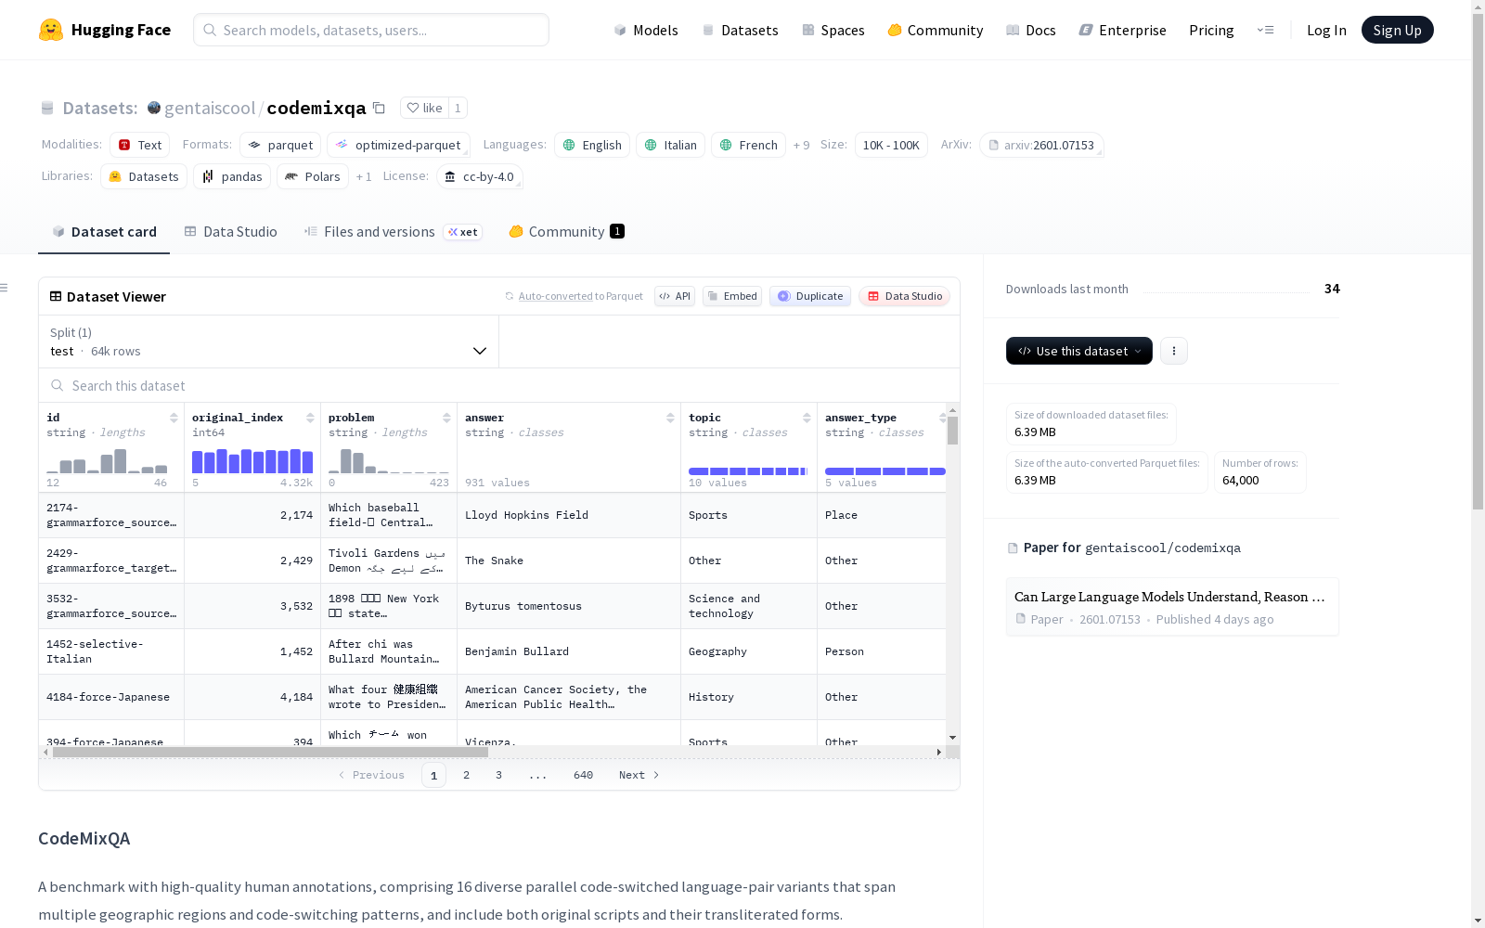The height and width of the screenshot is (928, 1485).
Task: Click the Search this dataset field
Action: click(499, 385)
